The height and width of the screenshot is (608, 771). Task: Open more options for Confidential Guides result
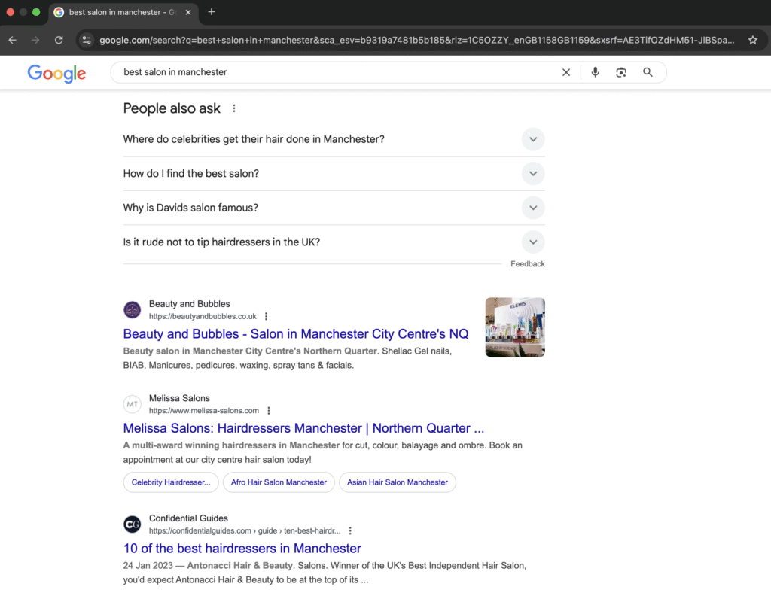click(350, 530)
